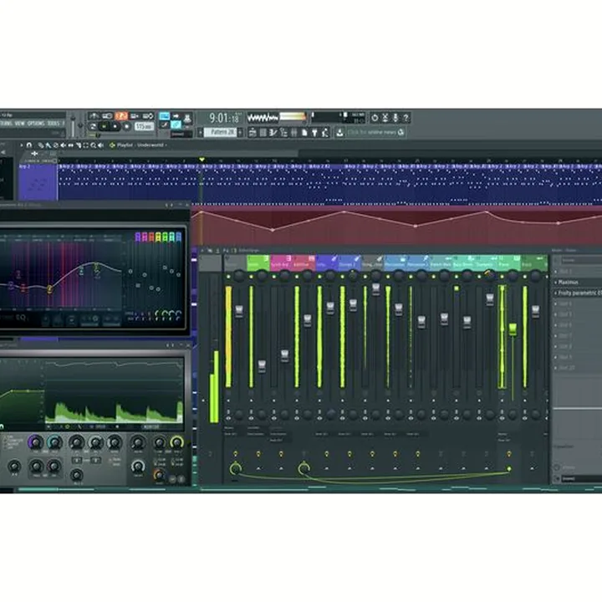Screen dimensions: 602x602
Task: Click the Record button in transport
Action: click(x=126, y=126)
